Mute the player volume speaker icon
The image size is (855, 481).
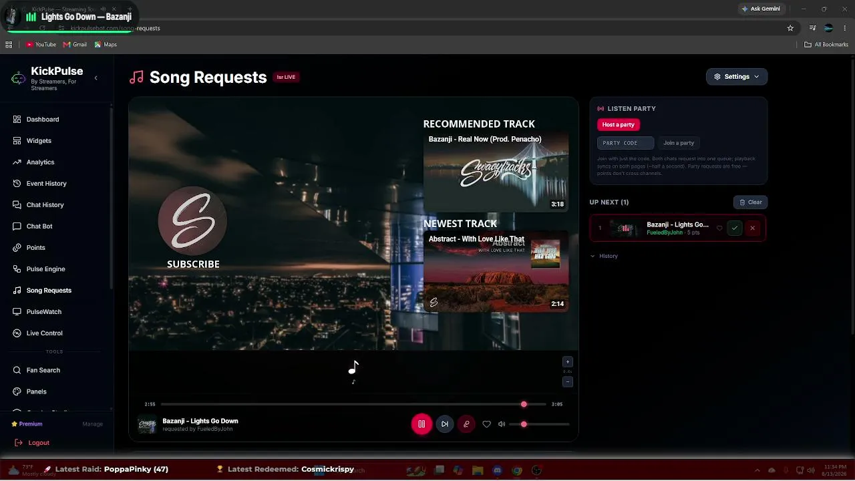502,424
